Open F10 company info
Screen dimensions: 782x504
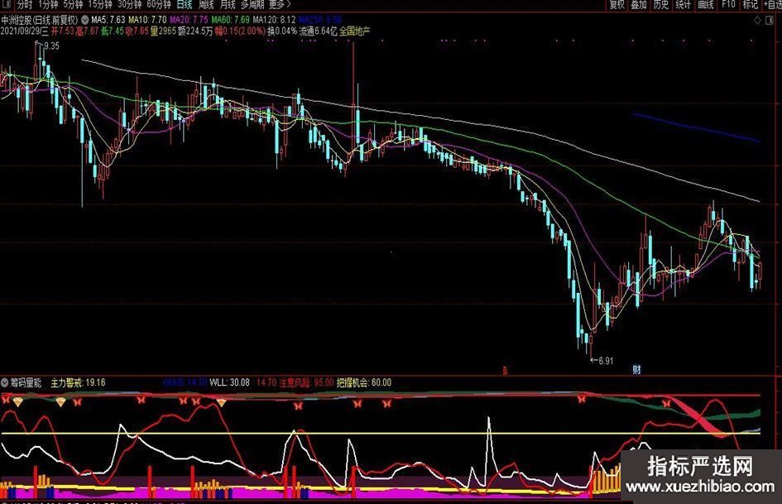pyautogui.click(x=728, y=5)
